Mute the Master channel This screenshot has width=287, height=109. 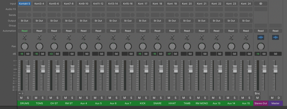tap(272, 98)
